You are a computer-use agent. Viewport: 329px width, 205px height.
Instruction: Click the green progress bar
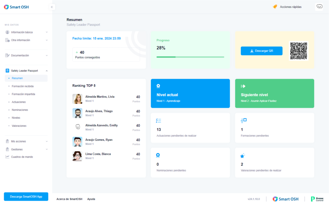pos(190,57)
